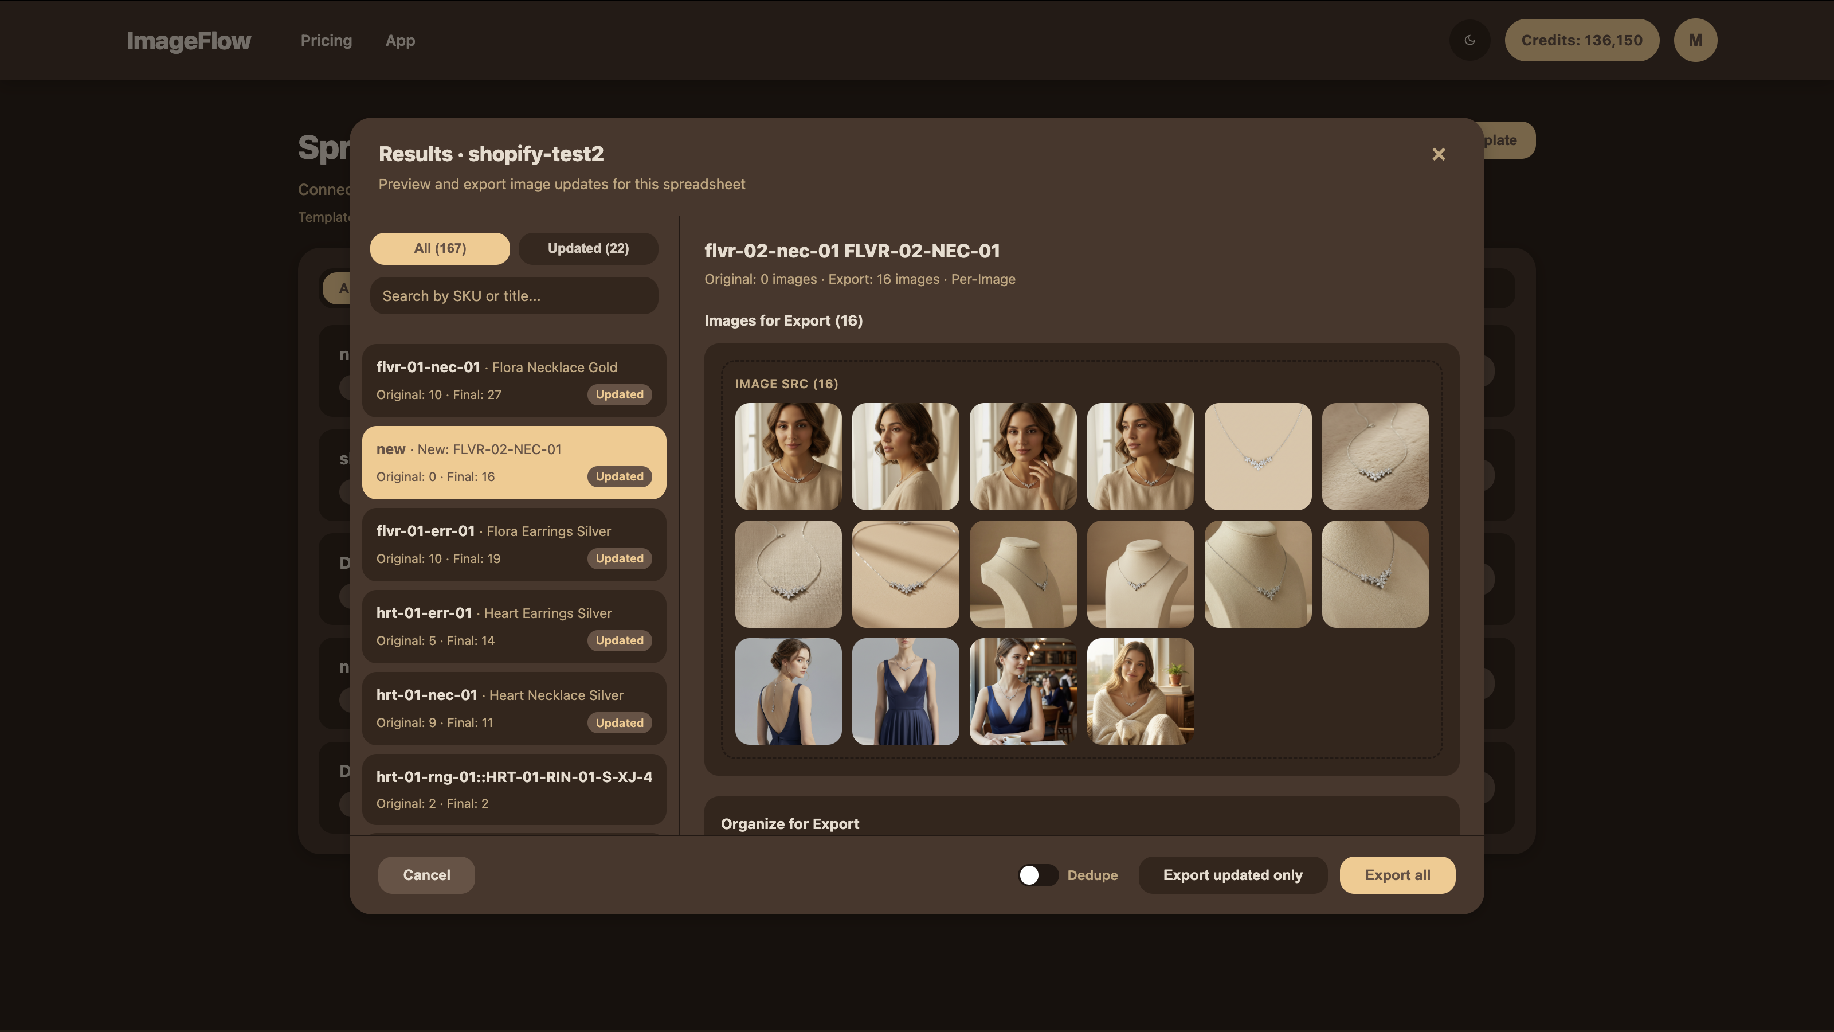Select the All (167) tab

(439, 248)
